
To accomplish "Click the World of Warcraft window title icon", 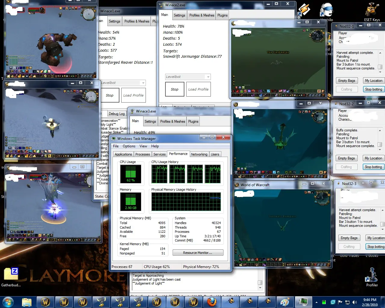I will tap(237, 185).
